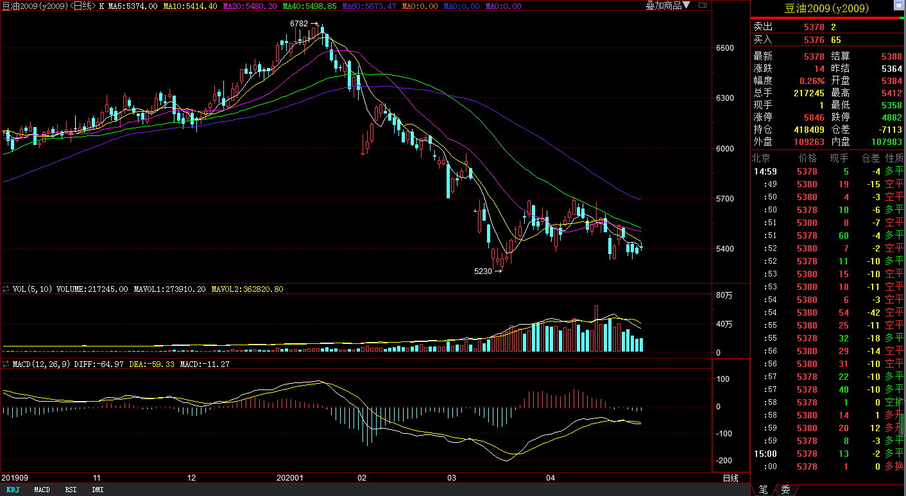Click the DIFF:-64.97 value

tap(98, 364)
